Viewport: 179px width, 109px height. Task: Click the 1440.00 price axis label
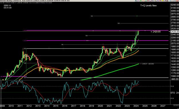(175, 64)
